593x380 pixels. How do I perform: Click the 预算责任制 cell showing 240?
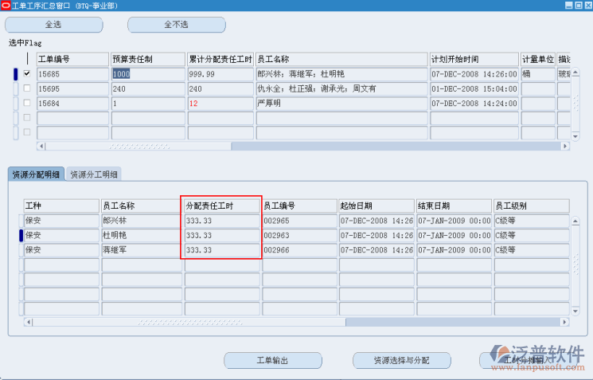pos(148,88)
